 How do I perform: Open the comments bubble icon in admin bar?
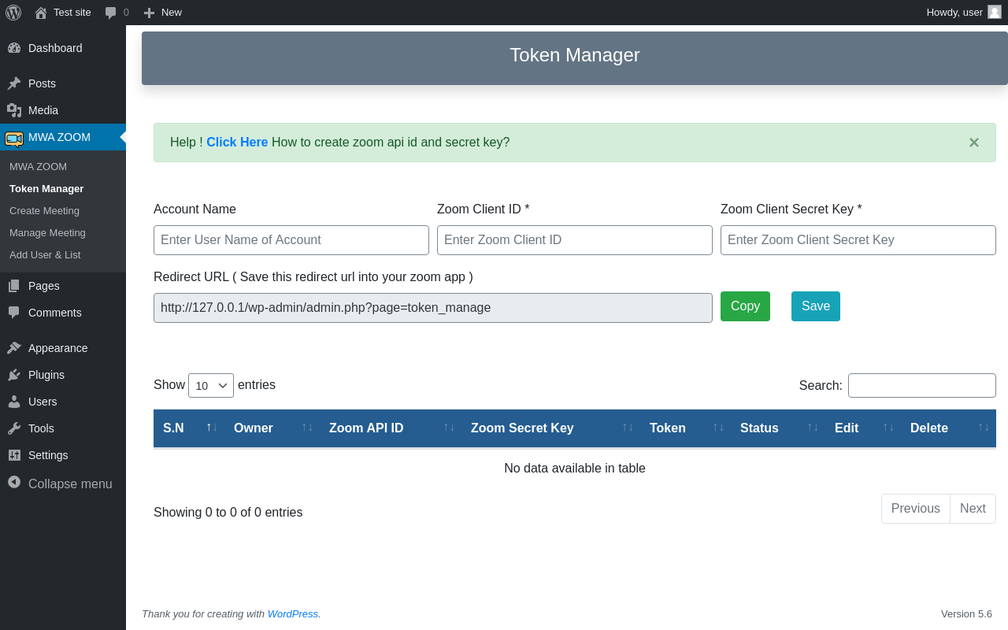point(111,13)
